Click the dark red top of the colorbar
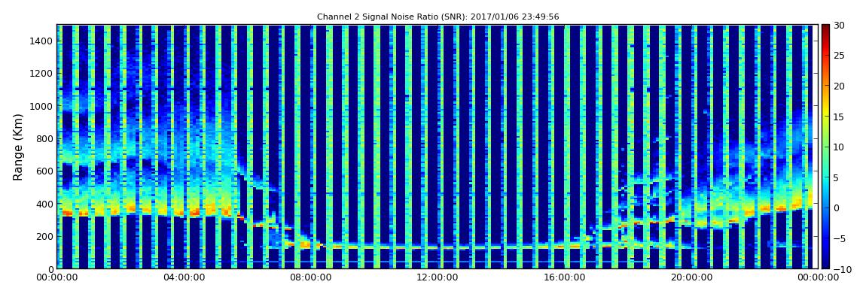The height and width of the screenshot is (306, 866). click(x=825, y=29)
